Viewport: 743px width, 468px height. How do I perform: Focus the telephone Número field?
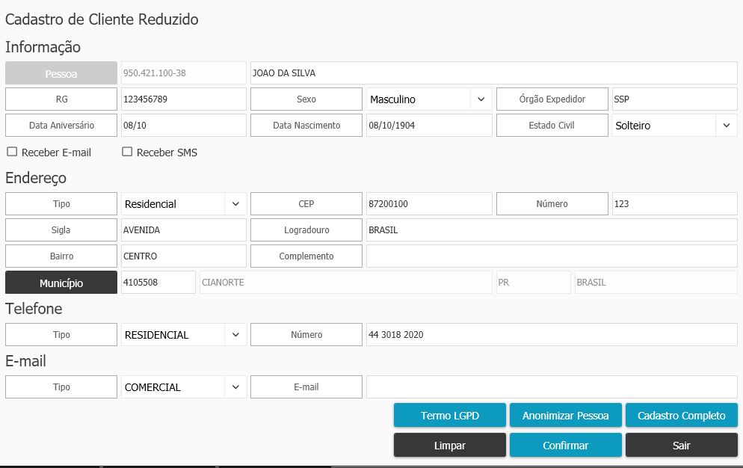(x=552, y=335)
